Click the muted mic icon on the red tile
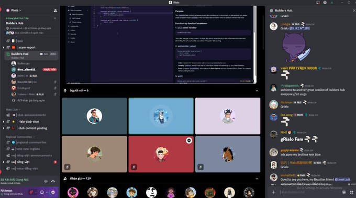Image resolution: width=356 pixels, height=198 pixels. (x=134, y=167)
